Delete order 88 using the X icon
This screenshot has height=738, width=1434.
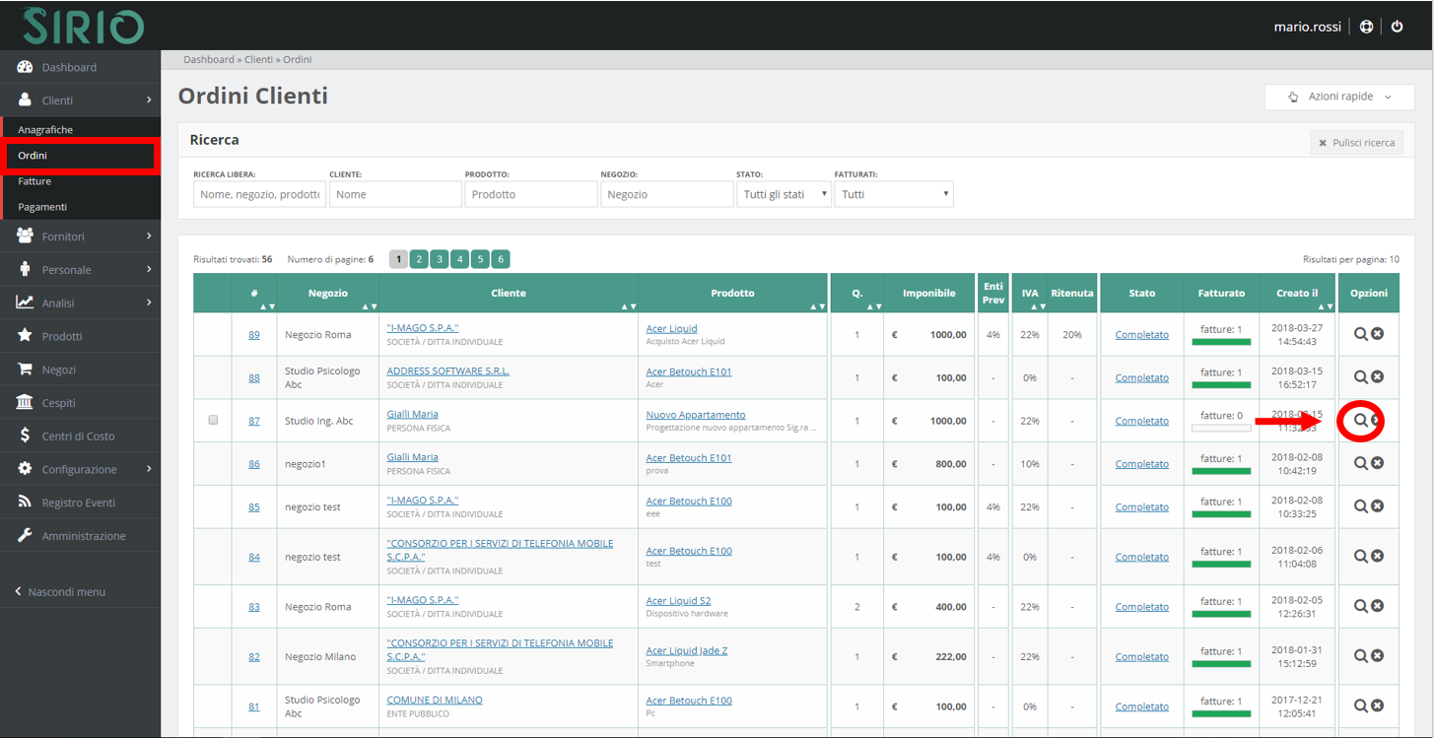(1377, 376)
